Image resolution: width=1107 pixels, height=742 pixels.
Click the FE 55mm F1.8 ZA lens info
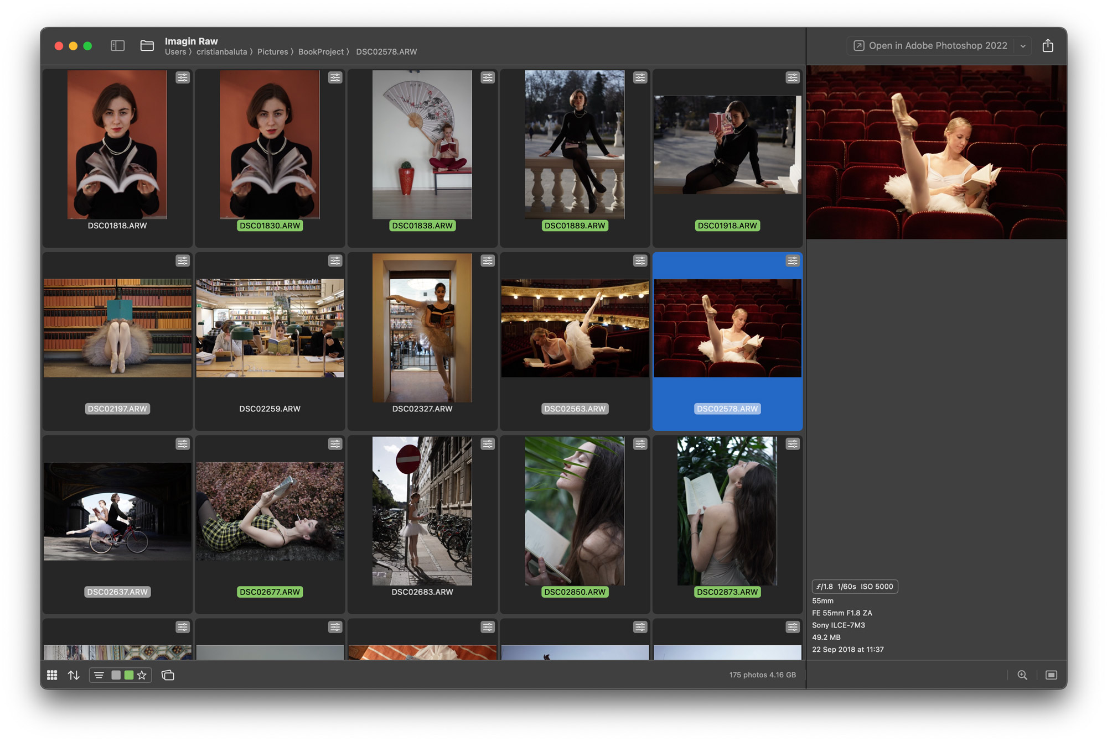pyautogui.click(x=842, y=613)
